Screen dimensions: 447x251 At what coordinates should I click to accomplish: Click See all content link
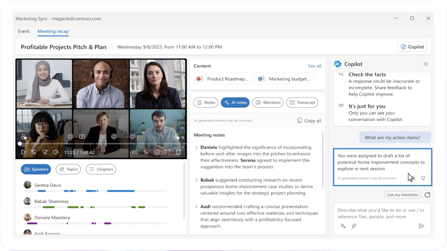coord(314,66)
